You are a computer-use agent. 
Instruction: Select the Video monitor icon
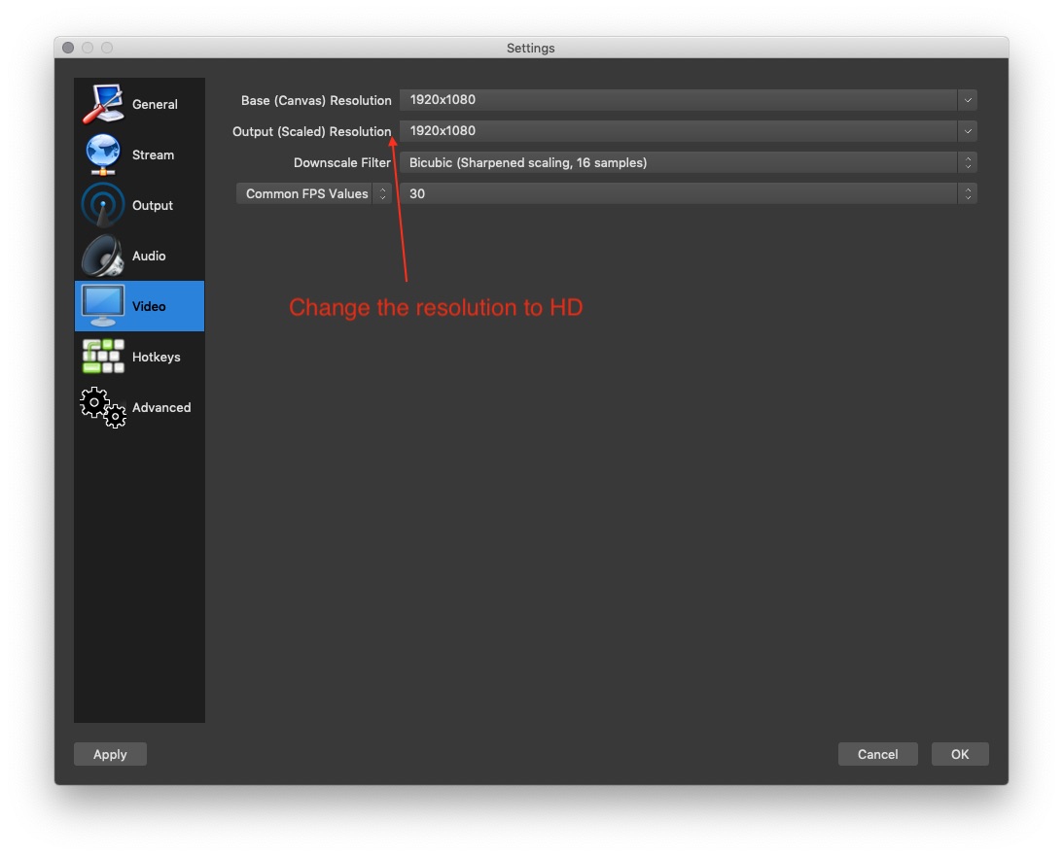101,305
